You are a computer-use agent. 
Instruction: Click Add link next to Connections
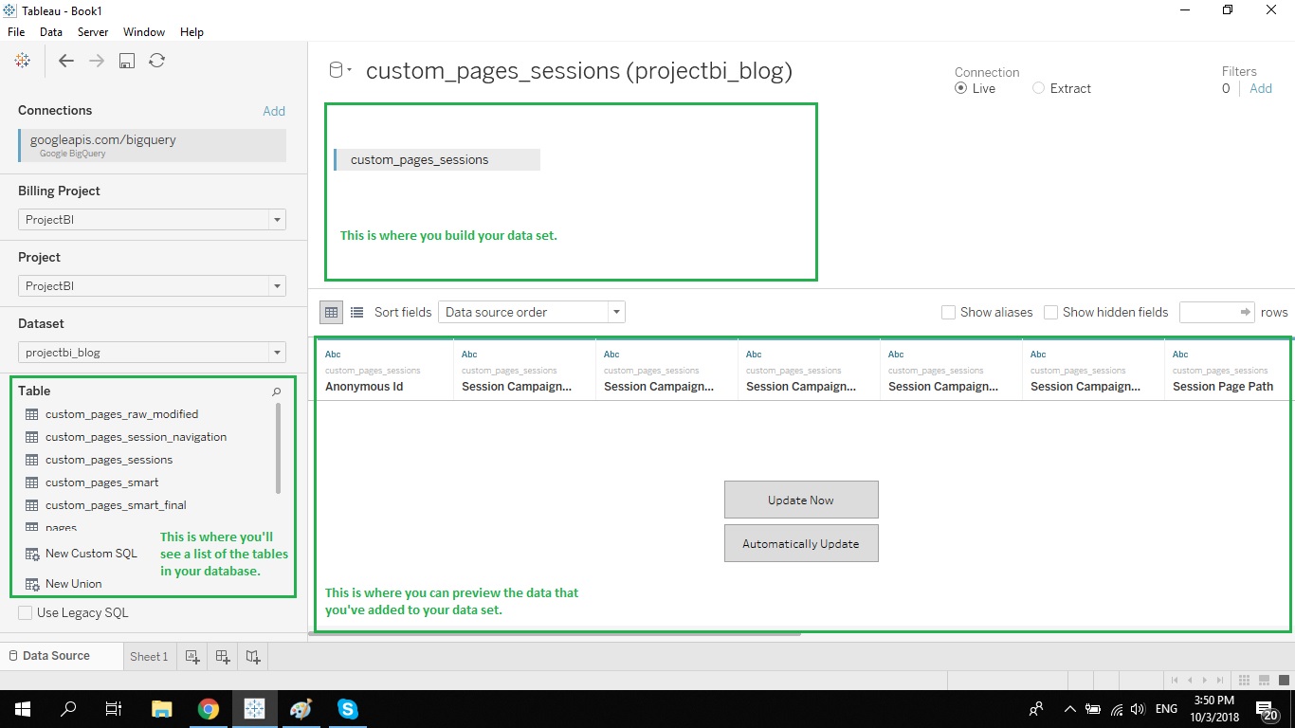[x=274, y=111]
